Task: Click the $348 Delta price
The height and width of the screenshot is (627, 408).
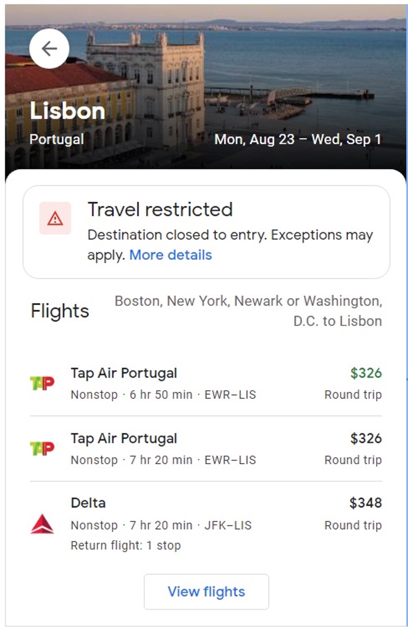Action: (366, 503)
